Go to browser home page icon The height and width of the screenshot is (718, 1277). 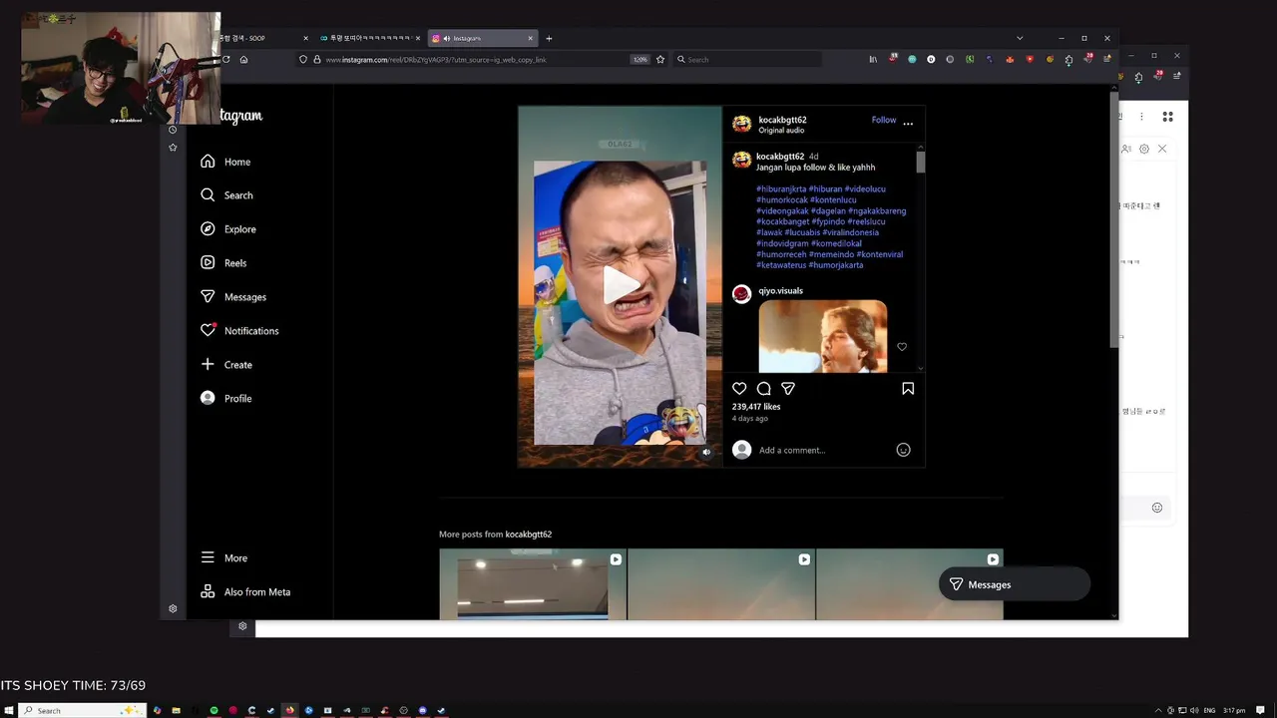(x=243, y=60)
